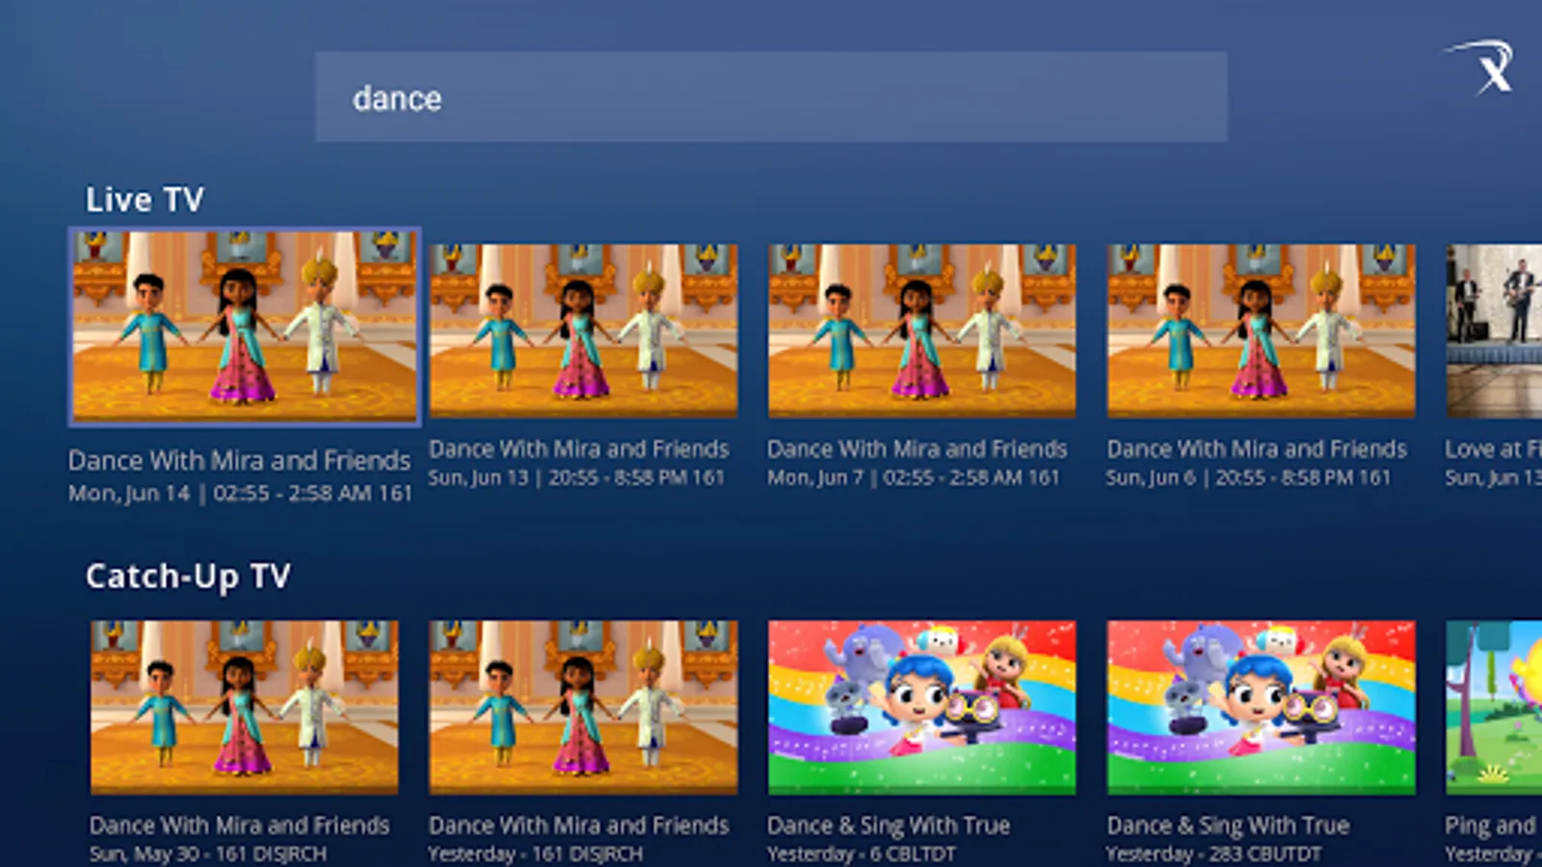
Task: Click the "Love at Fi…" title in Live TV
Action: [x=1493, y=449]
